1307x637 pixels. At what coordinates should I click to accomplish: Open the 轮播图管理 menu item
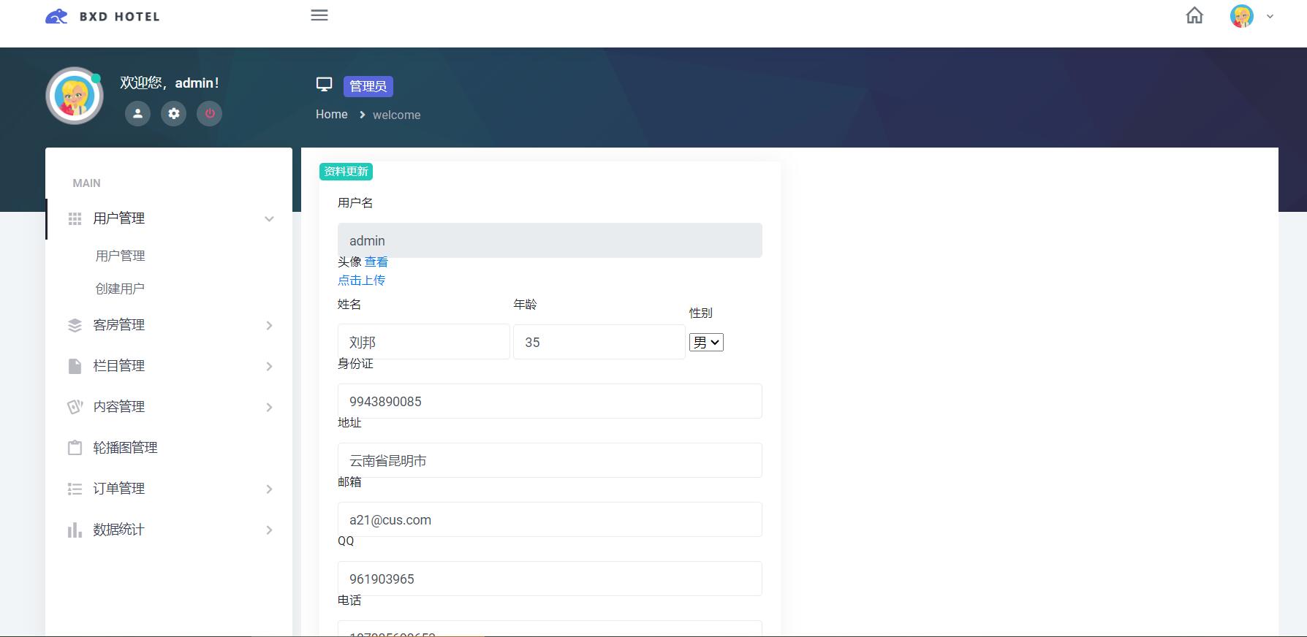tap(125, 448)
